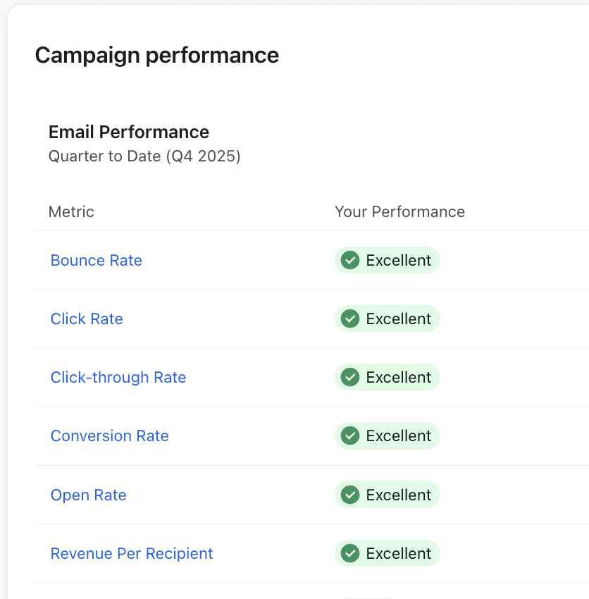The image size is (589, 599).
Task: Select the Excellent badge beside Bounce Rate
Action: 387,260
